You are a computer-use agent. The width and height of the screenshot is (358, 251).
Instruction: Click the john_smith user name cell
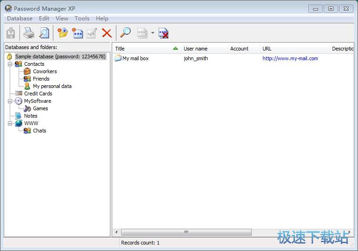tap(196, 58)
